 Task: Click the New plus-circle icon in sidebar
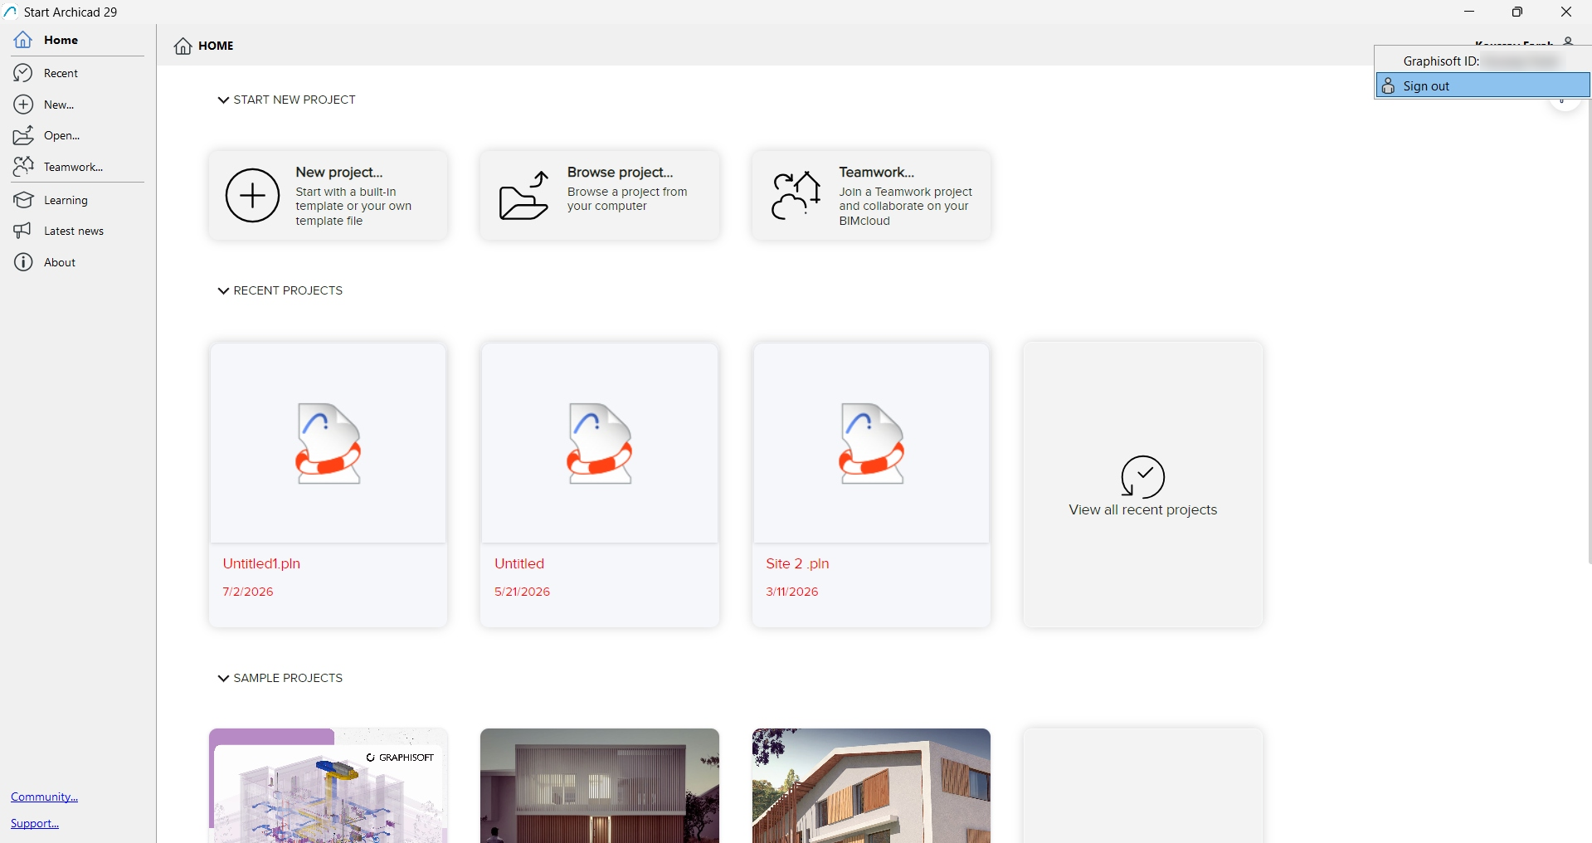(x=23, y=105)
